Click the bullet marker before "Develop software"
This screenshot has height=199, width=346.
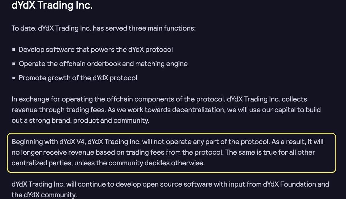[14, 50]
